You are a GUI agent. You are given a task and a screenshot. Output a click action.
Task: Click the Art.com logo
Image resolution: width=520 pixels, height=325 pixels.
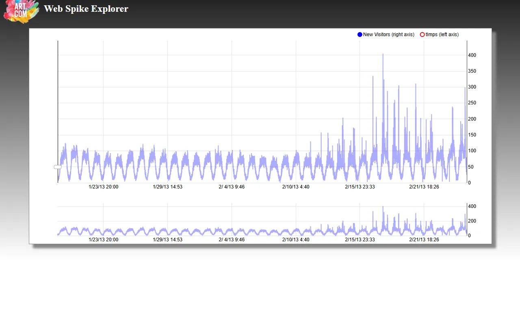pyautogui.click(x=21, y=11)
